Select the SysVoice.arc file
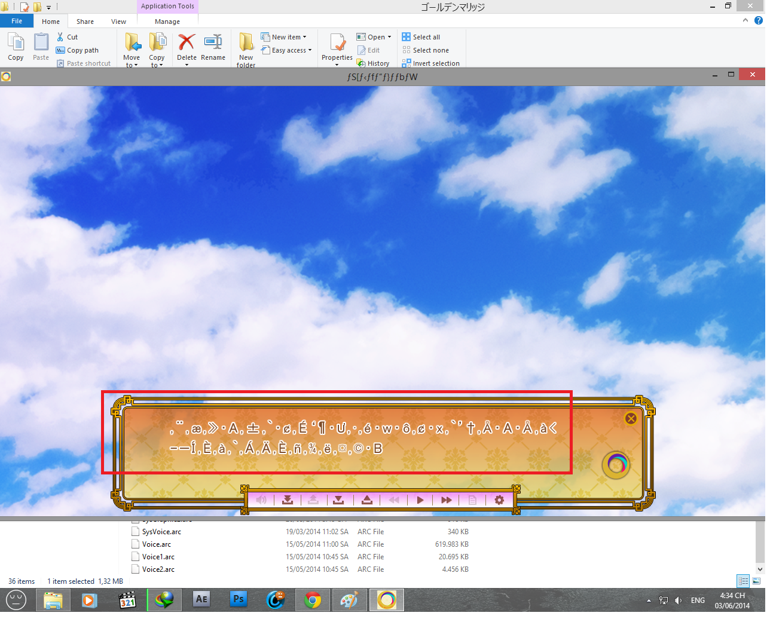Image resolution: width=770 pixels, height=631 pixels. (x=161, y=532)
